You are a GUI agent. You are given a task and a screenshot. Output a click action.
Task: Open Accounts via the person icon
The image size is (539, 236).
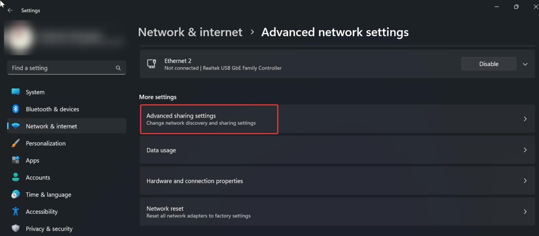(x=15, y=177)
